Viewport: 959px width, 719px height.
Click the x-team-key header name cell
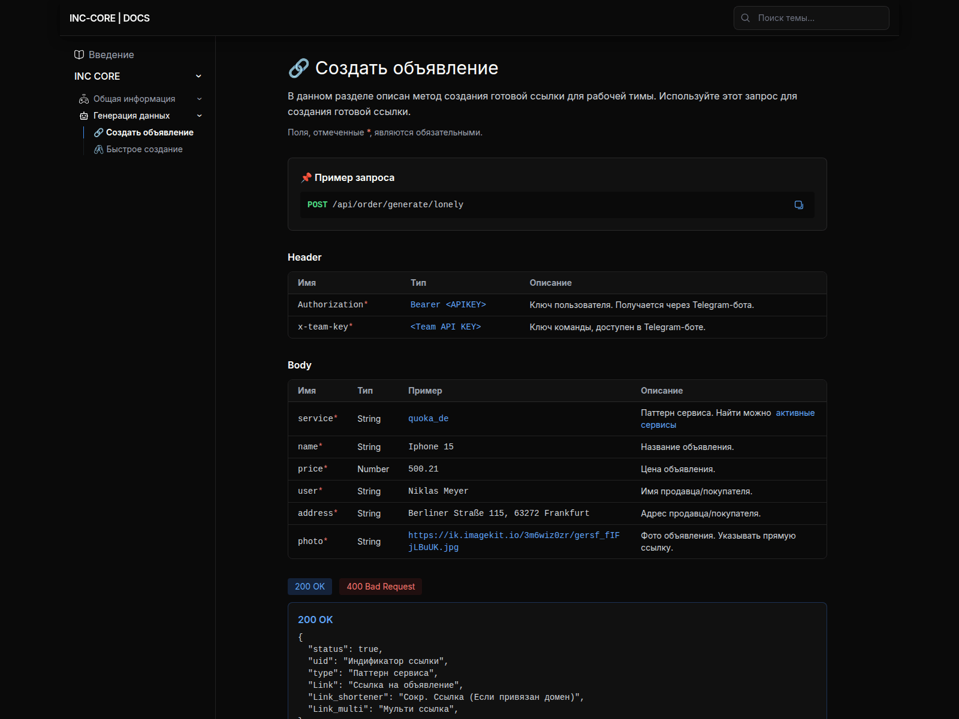point(325,327)
